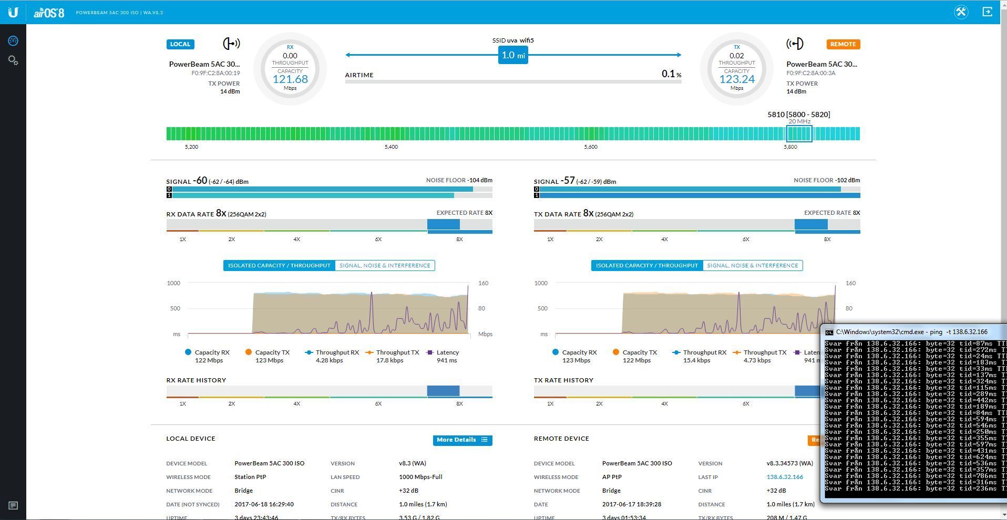Click the airtime 0.1 % value

point(671,74)
